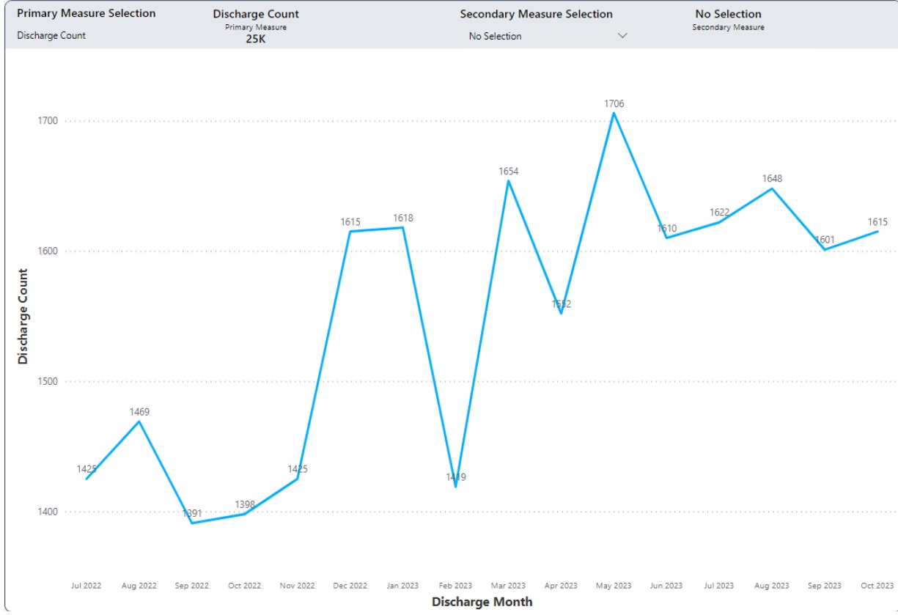
Task: Select the Discharge Count 25K primary measure card
Action: click(x=256, y=26)
